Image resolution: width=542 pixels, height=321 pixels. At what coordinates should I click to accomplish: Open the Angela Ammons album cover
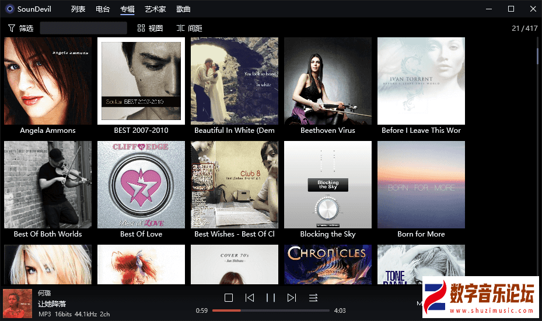pos(48,81)
